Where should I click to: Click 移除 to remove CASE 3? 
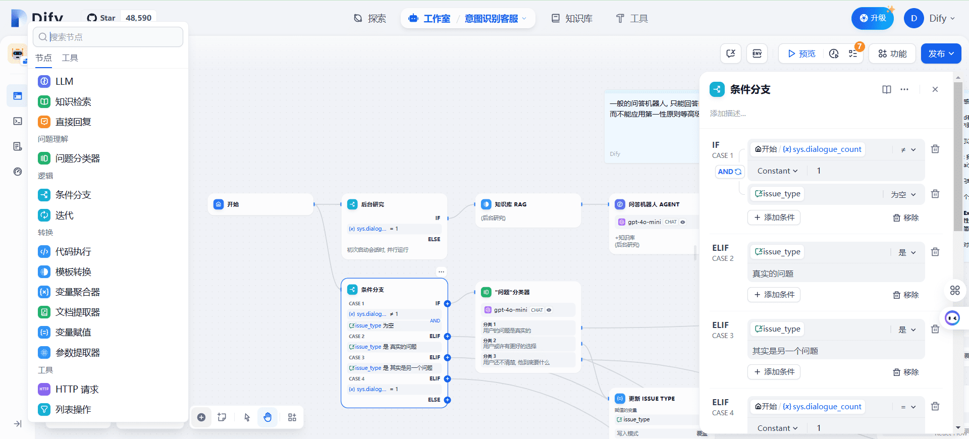click(x=906, y=372)
